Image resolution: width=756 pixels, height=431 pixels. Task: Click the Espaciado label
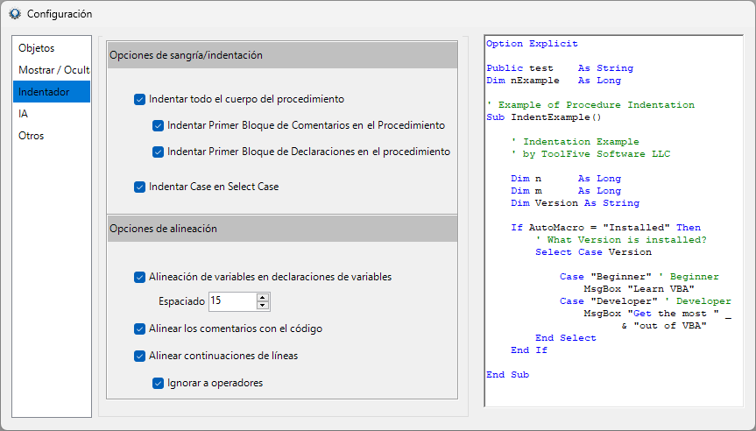(x=181, y=301)
